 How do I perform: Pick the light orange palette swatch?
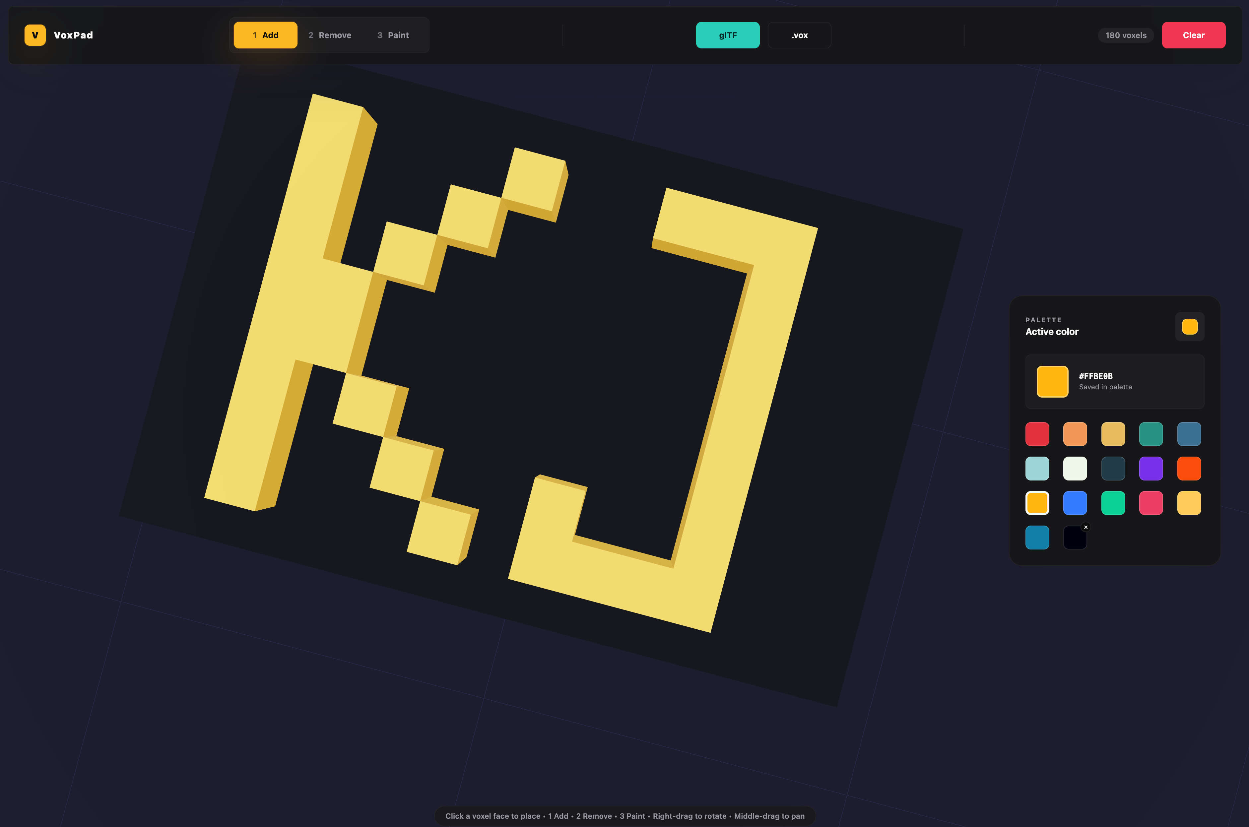(1075, 434)
